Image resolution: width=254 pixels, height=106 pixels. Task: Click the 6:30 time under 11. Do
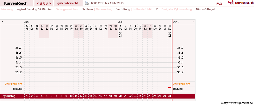(170, 35)
